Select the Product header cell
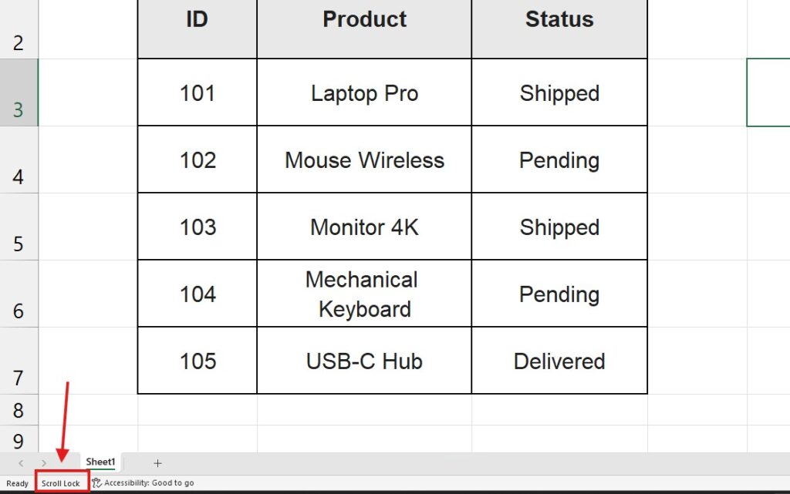790x494 pixels. click(x=363, y=19)
